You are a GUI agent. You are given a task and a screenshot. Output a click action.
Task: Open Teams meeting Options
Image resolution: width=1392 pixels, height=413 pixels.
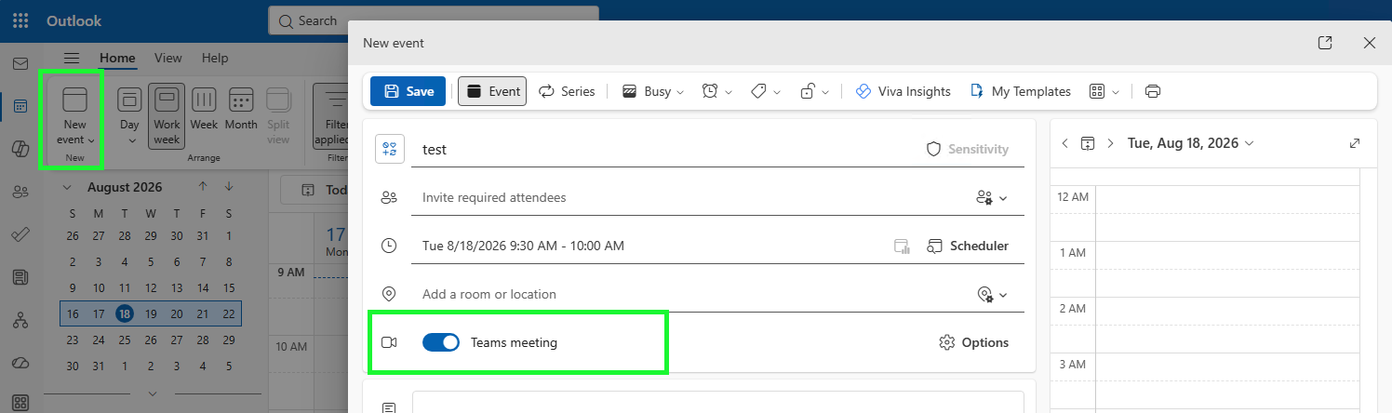pos(974,342)
